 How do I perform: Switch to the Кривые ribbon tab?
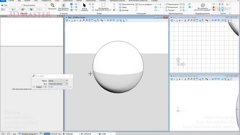27,1
